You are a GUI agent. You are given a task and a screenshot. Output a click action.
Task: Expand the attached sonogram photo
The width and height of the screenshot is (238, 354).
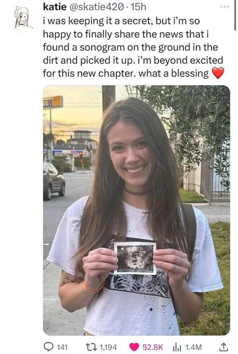tap(136, 210)
